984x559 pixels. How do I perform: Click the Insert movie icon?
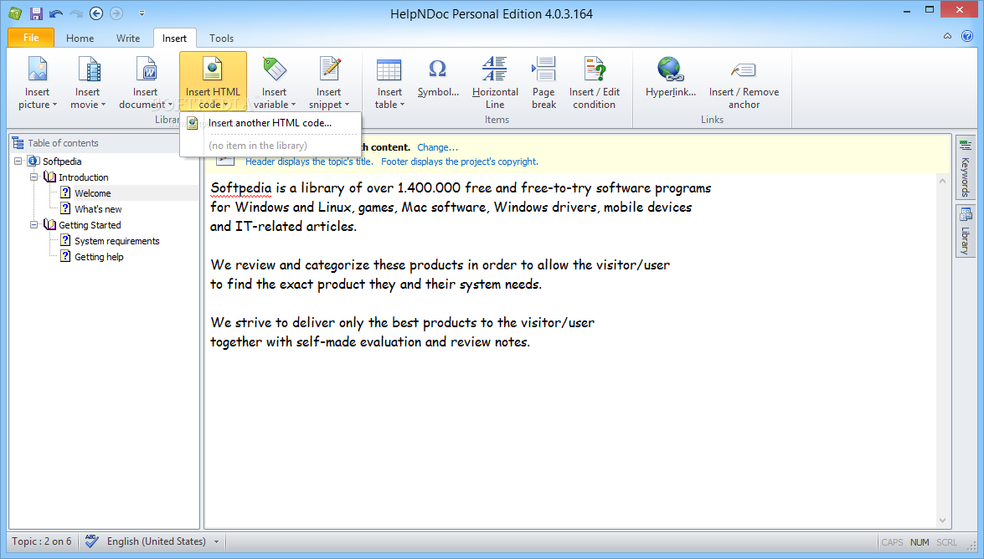(88, 69)
